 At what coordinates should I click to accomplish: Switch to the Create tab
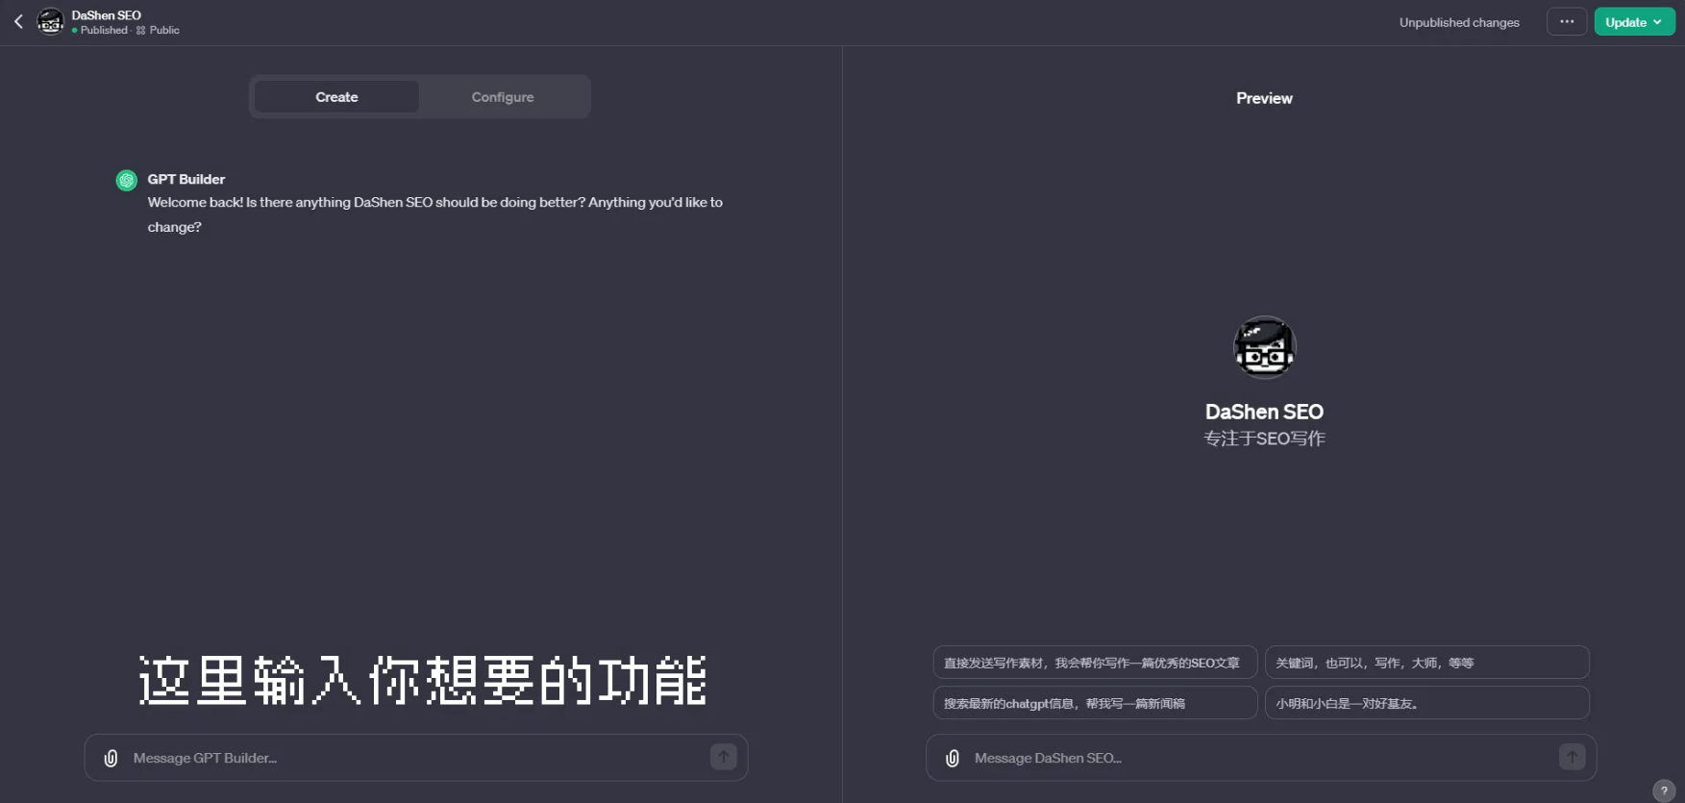336,97
